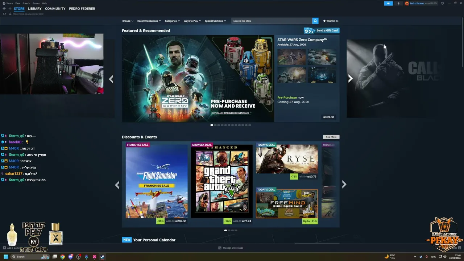The image size is (464, 261).
Task: Move Discounts & Events carousel left
Action: pos(117,185)
